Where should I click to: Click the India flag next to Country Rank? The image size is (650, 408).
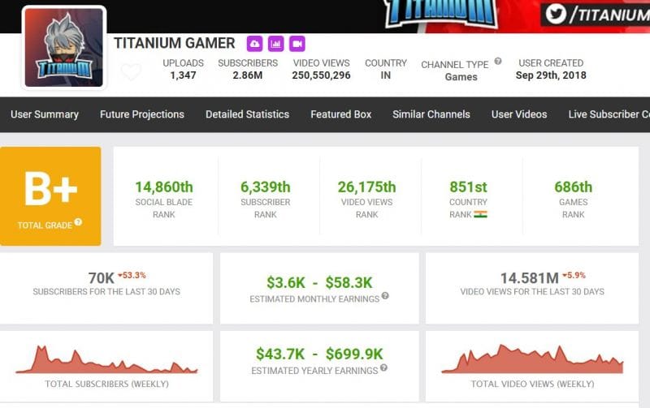click(480, 215)
